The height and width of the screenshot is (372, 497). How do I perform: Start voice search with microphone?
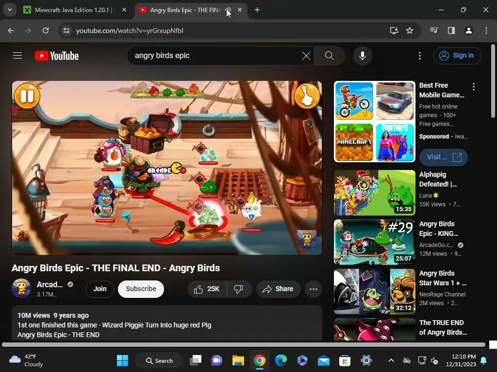coord(362,56)
